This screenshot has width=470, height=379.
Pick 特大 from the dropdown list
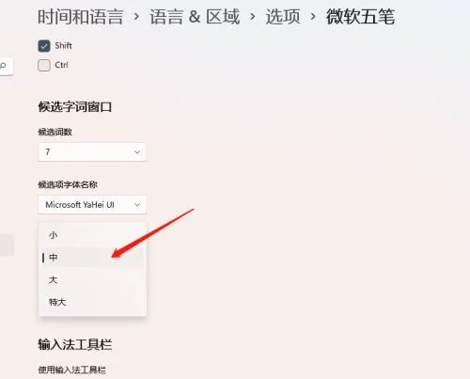(92, 302)
